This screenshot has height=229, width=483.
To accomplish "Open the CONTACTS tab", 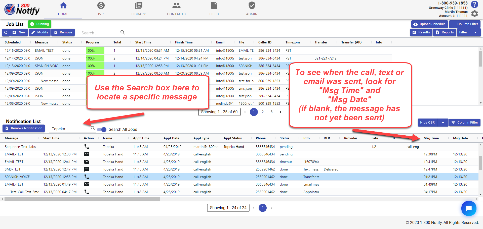I will pyautogui.click(x=176, y=9).
